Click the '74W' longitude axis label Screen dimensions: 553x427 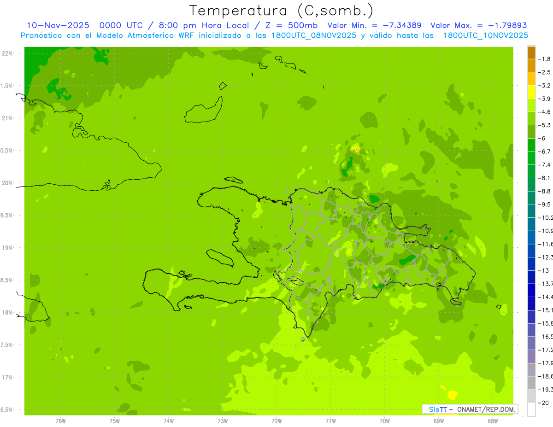pyautogui.click(x=169, y=421)
